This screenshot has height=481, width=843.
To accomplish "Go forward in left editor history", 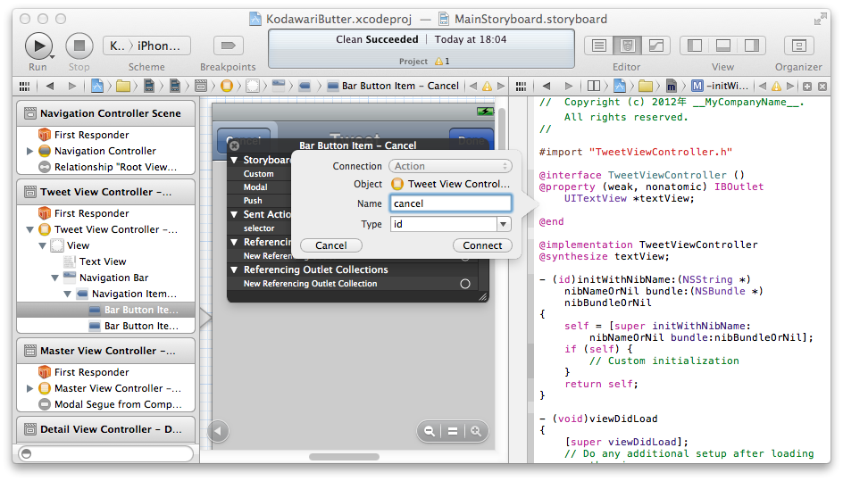I will (72, 86).
